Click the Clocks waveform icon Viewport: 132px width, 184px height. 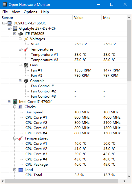pyautogui.click(x=21, y=107)
